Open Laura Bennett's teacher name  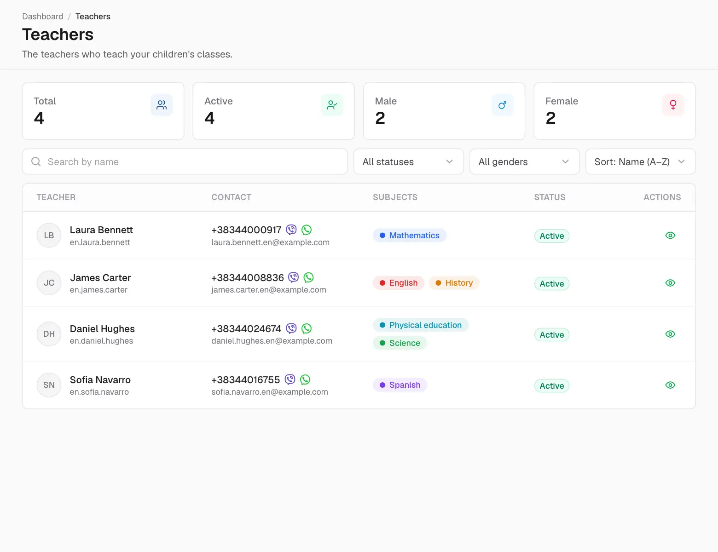click(101, 230)
